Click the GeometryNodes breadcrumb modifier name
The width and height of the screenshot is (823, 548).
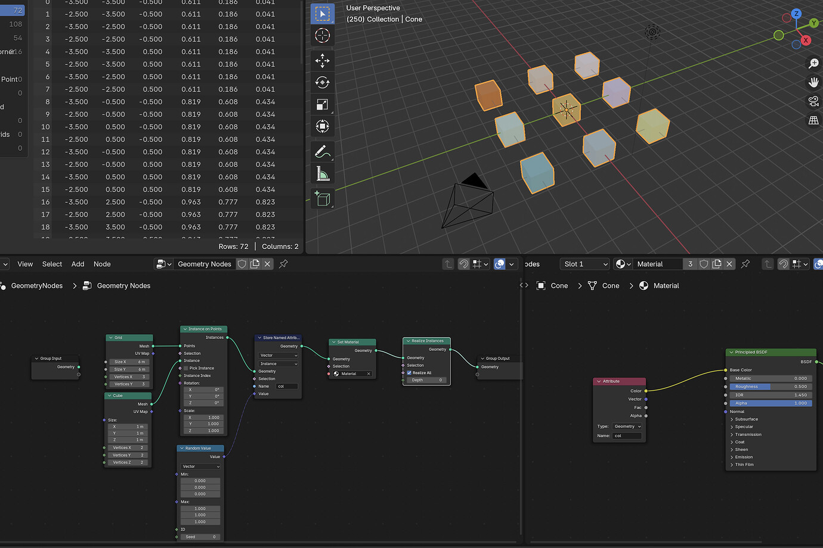click(x=37, y=286)
